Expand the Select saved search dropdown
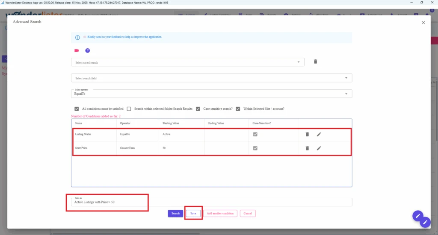438x235 pixels. 299,62
